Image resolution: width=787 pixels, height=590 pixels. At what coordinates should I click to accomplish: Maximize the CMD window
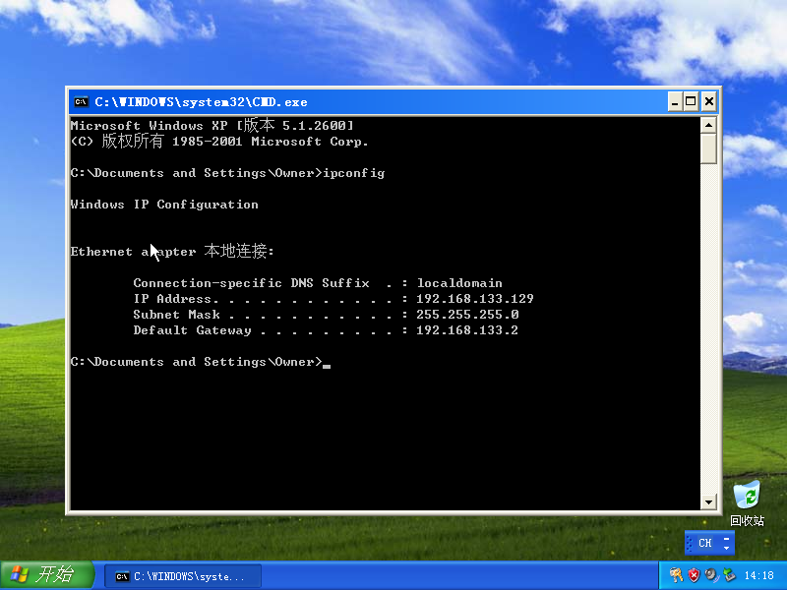[x=692, y=102]
